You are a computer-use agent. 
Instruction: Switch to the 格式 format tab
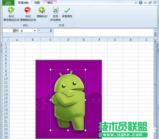point(50,3)
